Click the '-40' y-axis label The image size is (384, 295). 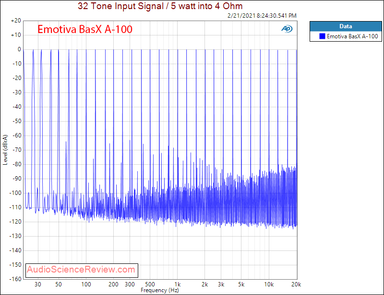point(17,107)
